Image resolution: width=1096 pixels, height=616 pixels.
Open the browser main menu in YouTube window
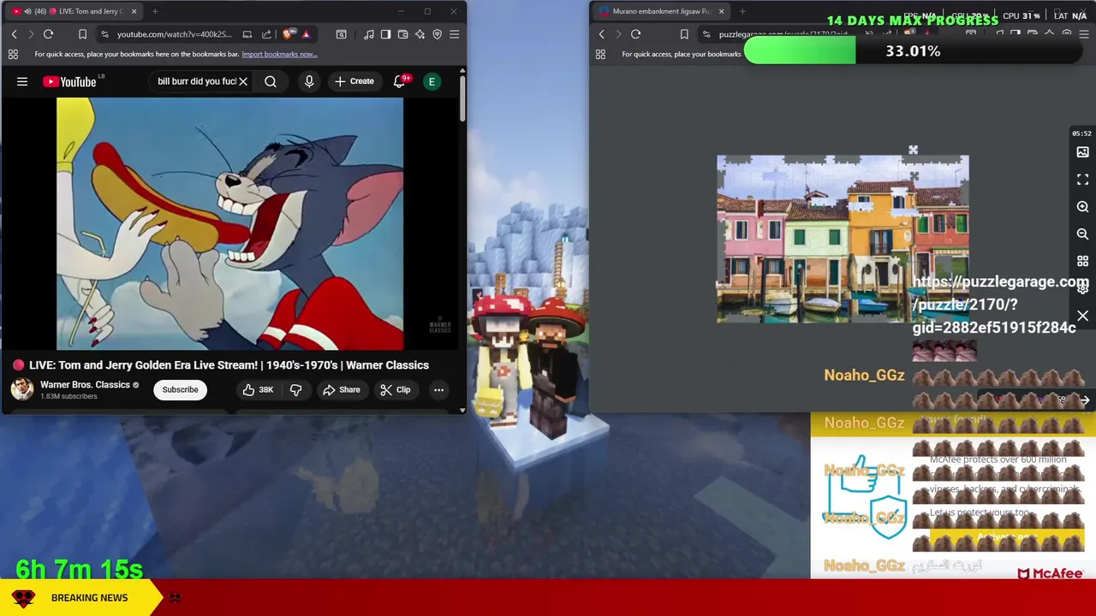(x=455, y=34)
